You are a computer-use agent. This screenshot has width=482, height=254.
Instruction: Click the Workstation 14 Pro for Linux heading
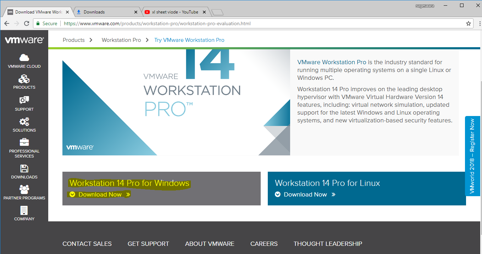tap(327, 183)
